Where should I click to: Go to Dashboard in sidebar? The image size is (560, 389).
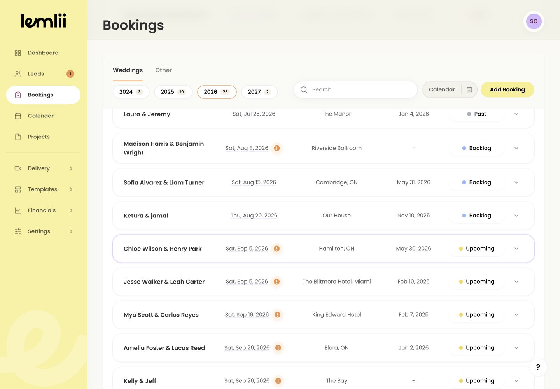tap(43, 53)
